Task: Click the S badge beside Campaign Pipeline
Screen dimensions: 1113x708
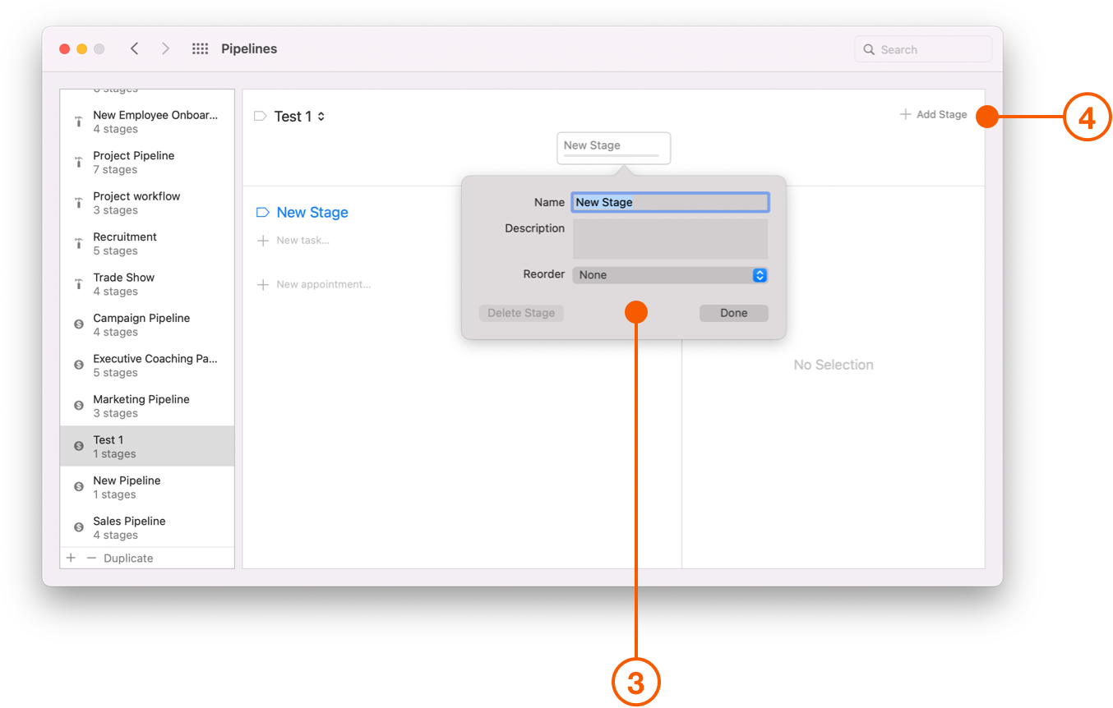Action: point(77,324)
